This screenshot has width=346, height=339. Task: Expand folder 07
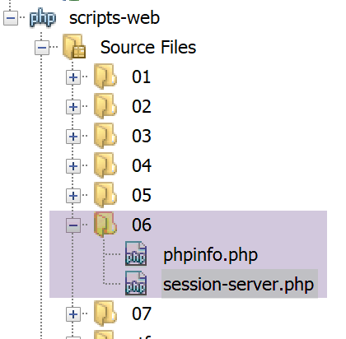(73, 314)
